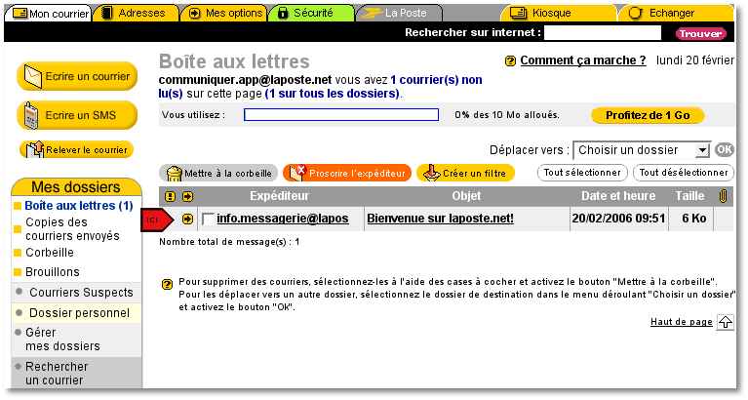
Task: Click the up arrow icon beside Haut de page
Action: pos(726,322)
